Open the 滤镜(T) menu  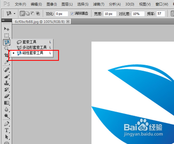(98, 4)
